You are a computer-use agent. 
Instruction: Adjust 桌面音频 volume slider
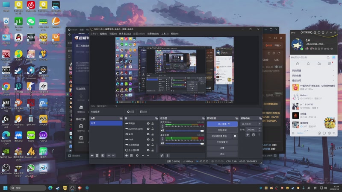[x=185, y=143]
